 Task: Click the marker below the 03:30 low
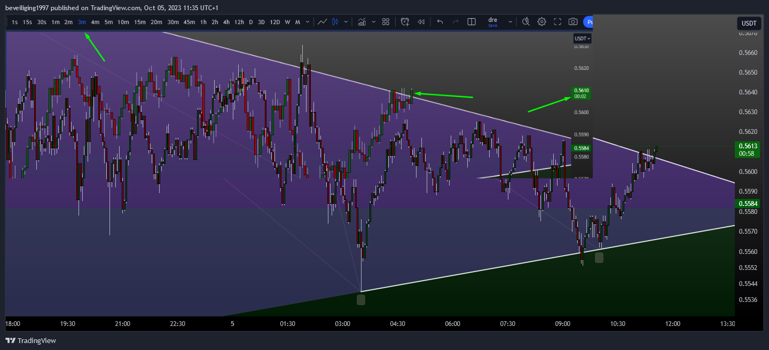point(361,300)
